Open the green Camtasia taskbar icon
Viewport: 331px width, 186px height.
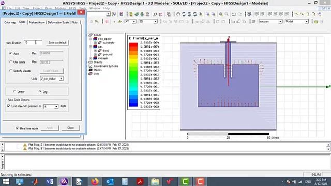click(185, 181)
